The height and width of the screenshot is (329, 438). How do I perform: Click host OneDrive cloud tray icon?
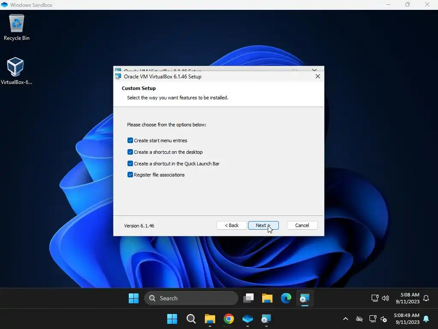(x=359, y=319)
